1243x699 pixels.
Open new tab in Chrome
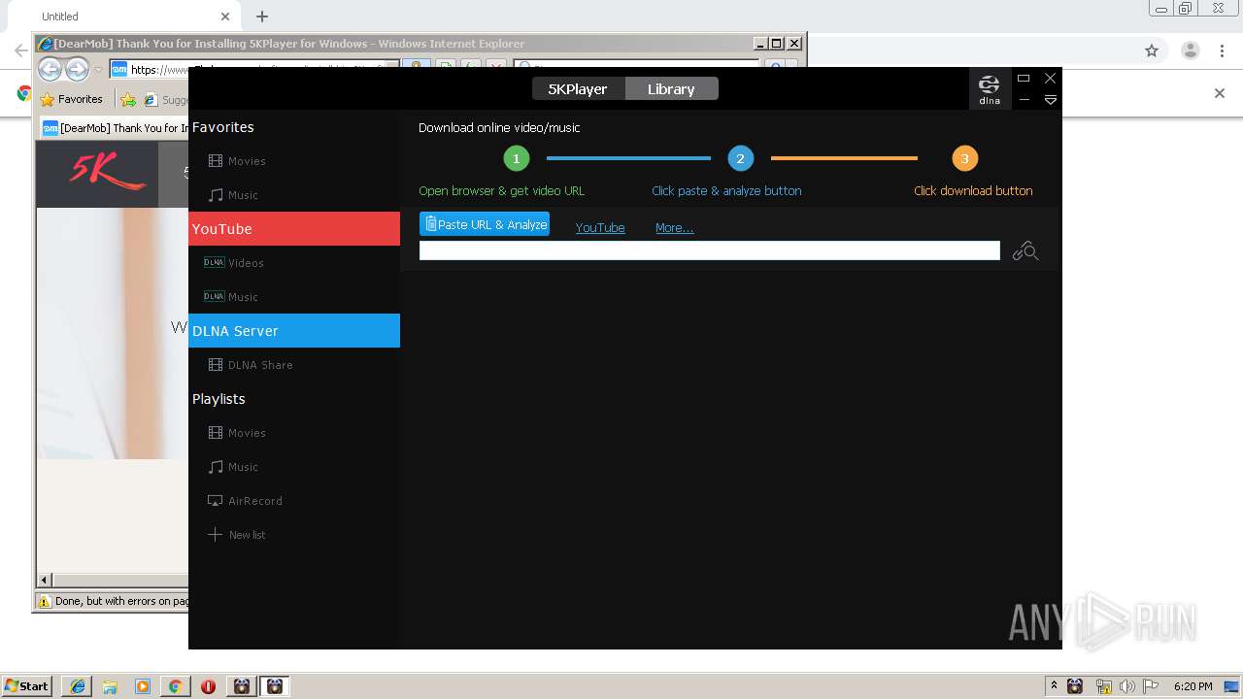[262, 17]
